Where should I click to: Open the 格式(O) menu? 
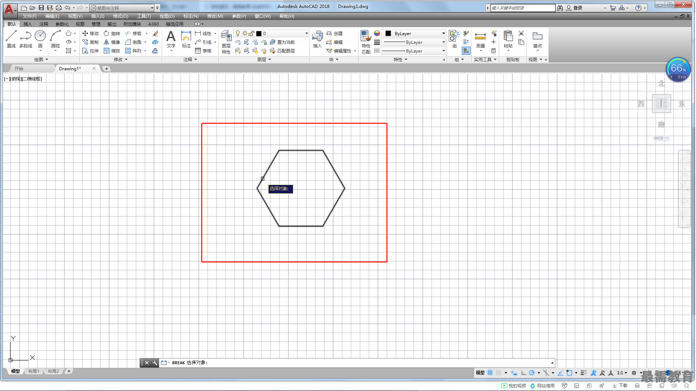point(120,16)
